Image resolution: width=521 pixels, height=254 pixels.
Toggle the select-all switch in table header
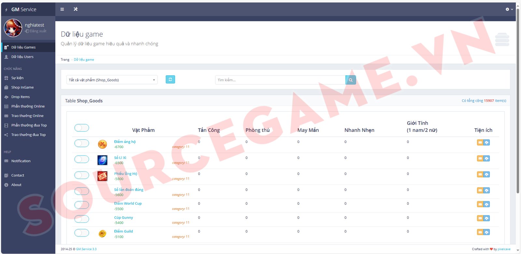pyautogui.click(x=81, y=128)
